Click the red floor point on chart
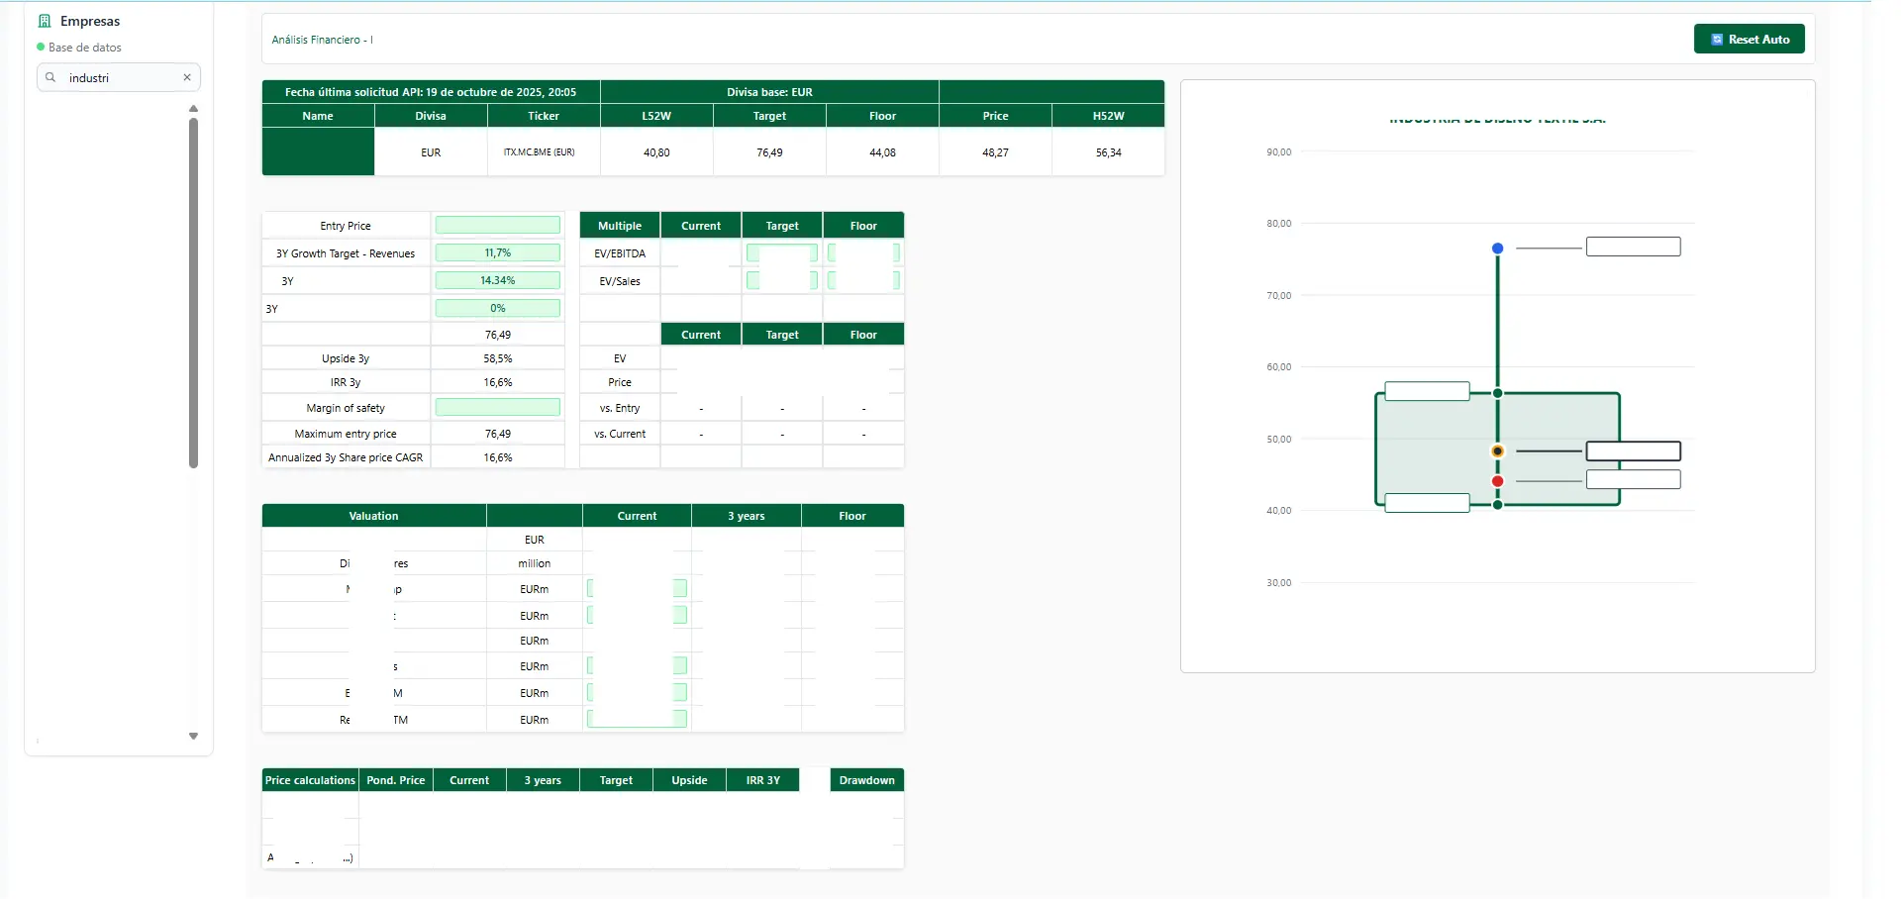1901x899 pixels. (1497, 481)
